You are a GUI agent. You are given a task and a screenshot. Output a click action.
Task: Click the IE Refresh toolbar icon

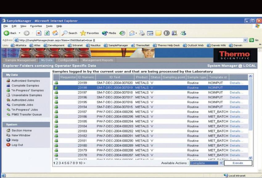(x=47, y=33)
